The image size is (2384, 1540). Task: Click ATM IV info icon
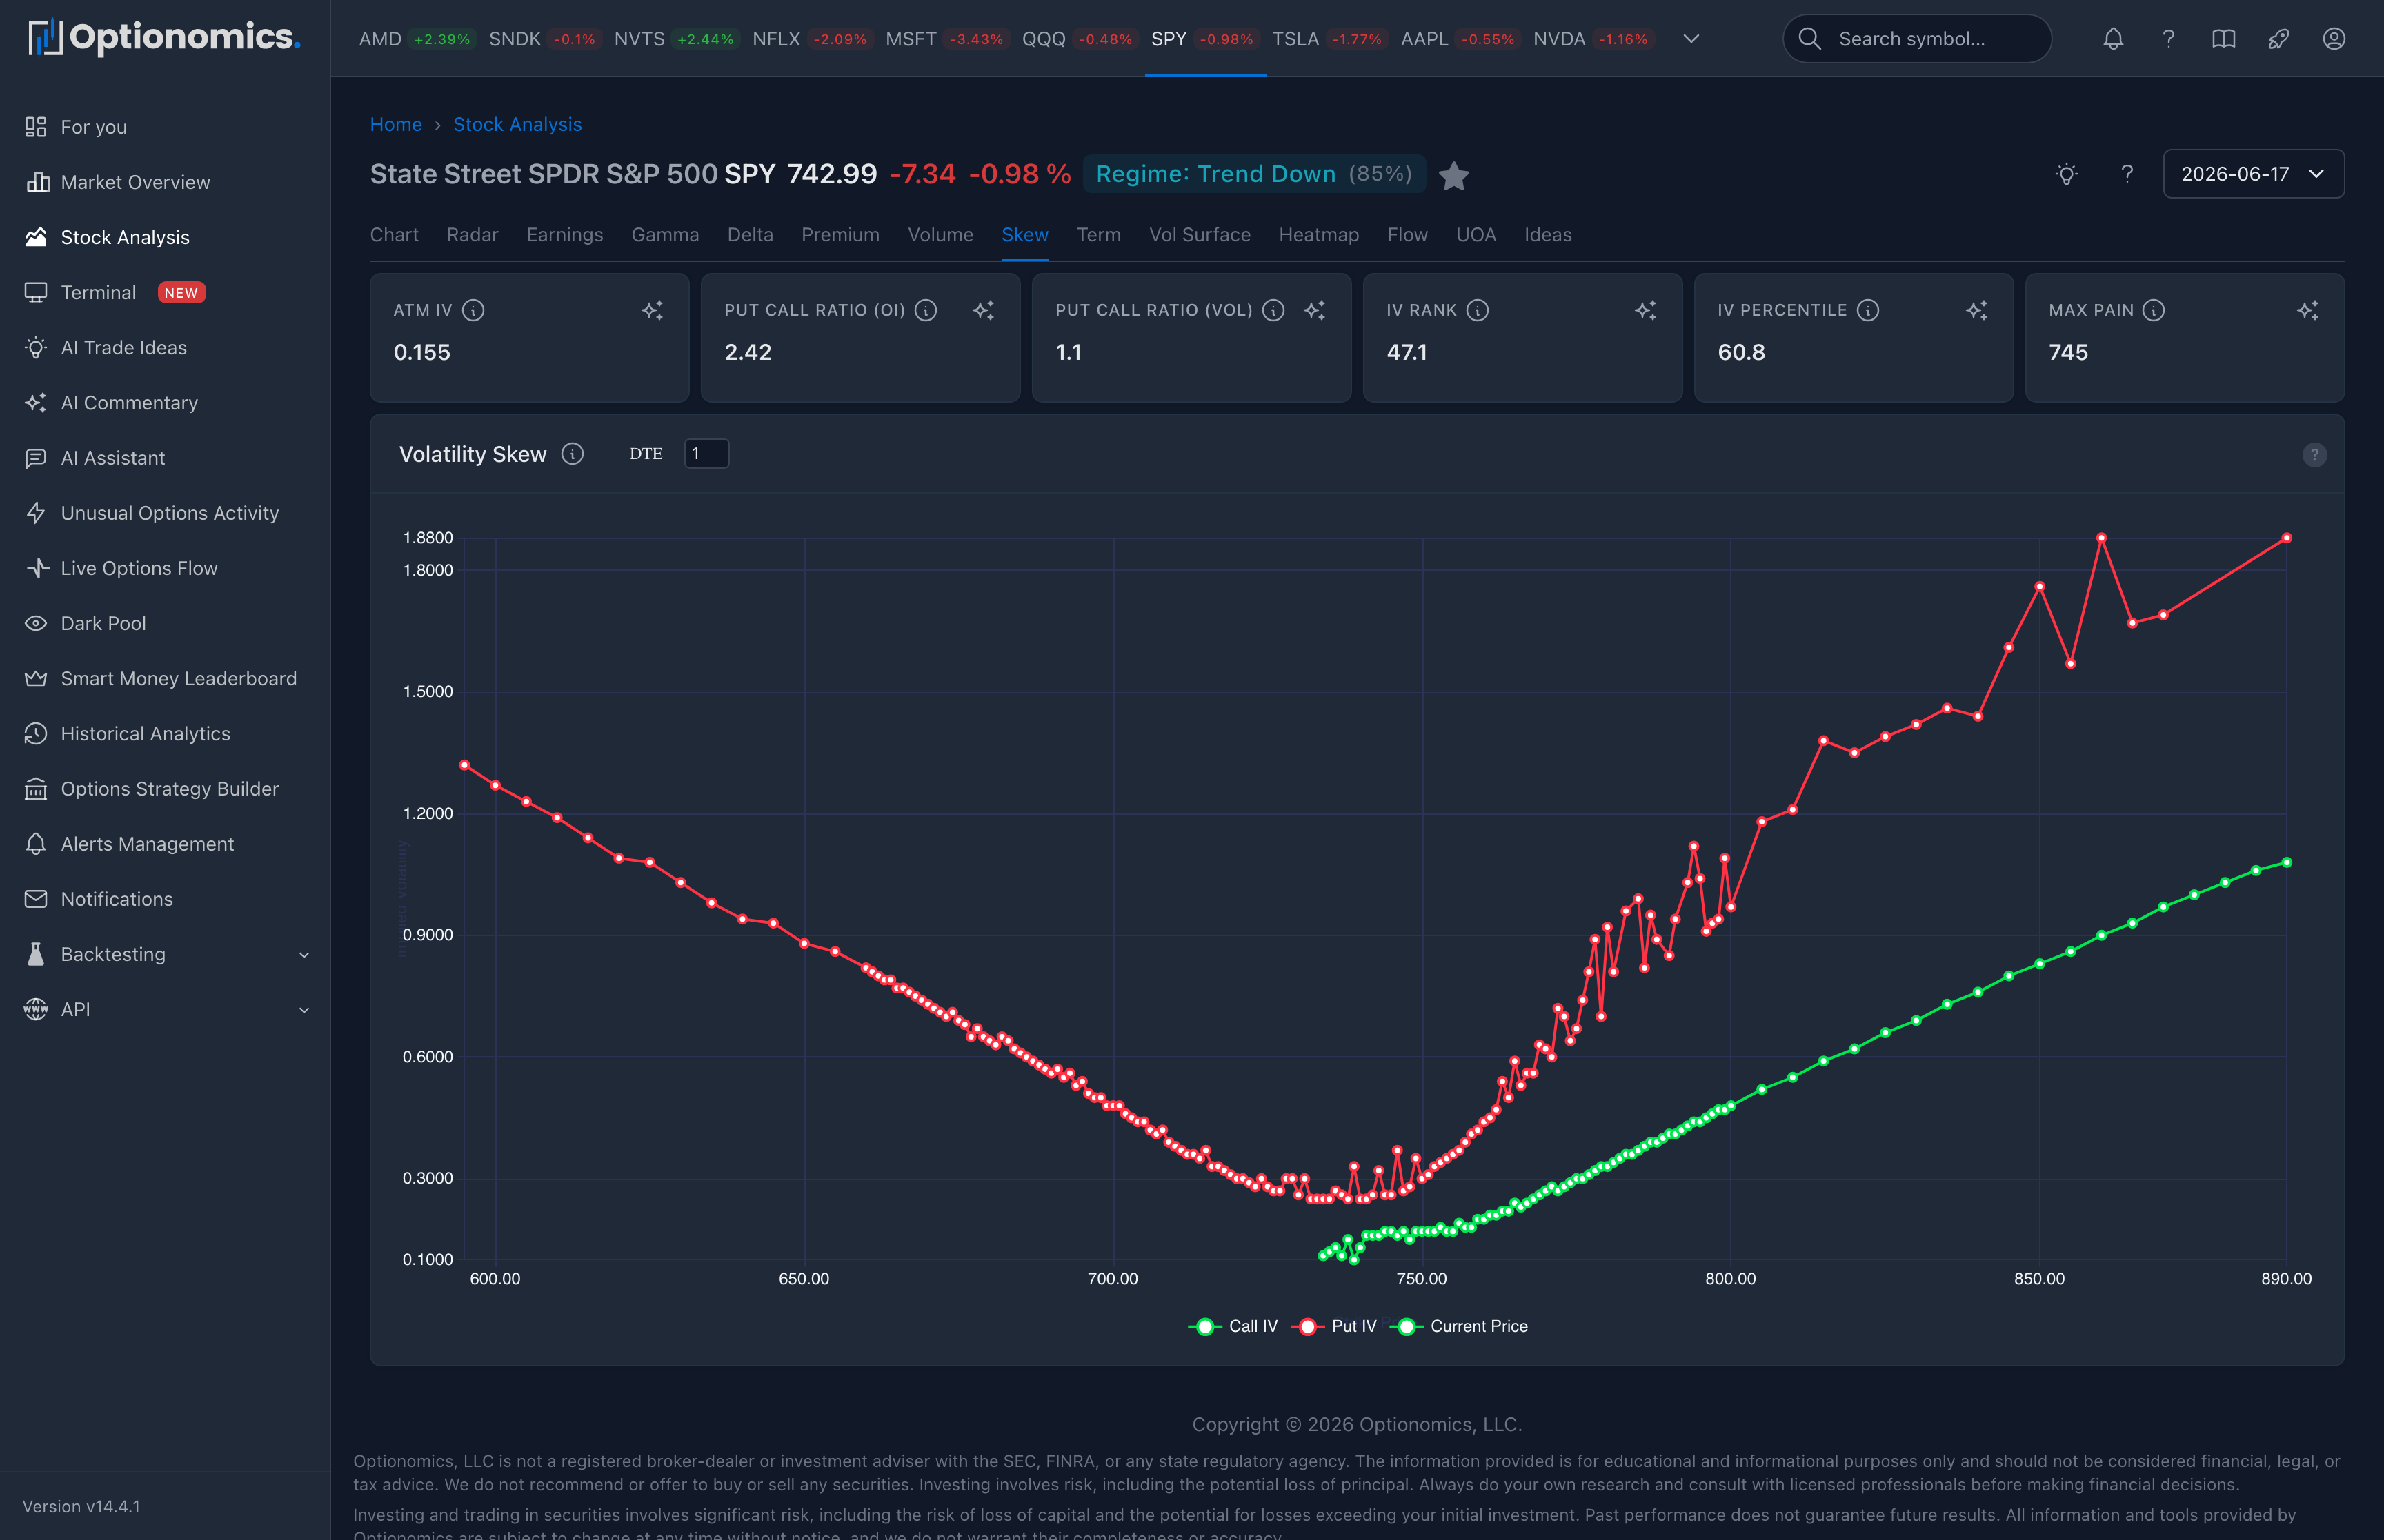[x=473, y=310]
